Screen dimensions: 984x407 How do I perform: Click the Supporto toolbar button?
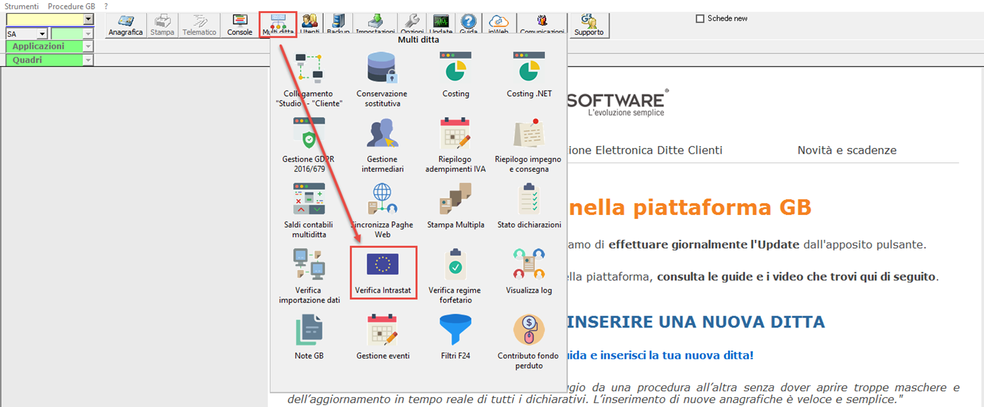tap(588, 25)
